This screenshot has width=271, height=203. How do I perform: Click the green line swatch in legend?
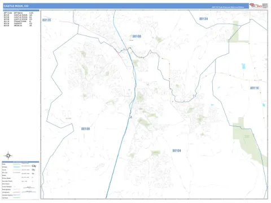point(17,198)
